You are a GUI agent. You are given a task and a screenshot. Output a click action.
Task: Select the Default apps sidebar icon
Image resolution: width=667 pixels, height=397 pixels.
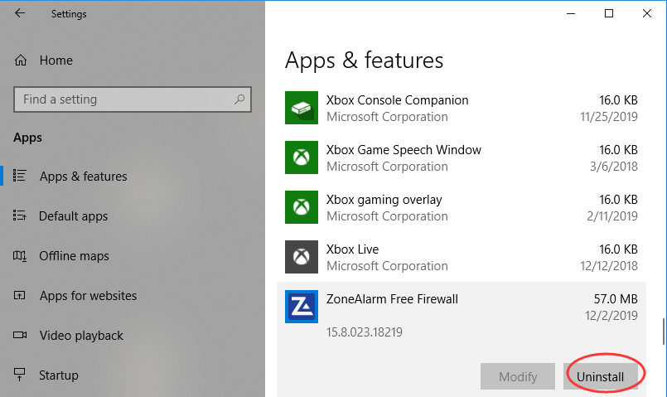click(19, 215)
